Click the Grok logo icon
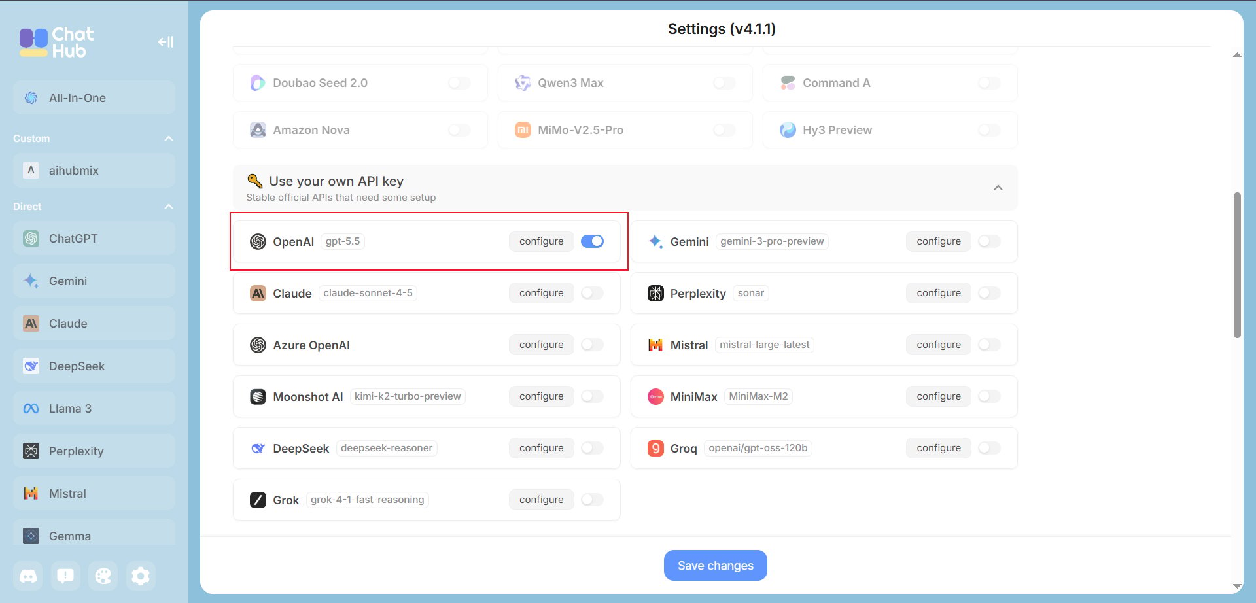This screenshot has height=603, width=1256. (258, 500)
